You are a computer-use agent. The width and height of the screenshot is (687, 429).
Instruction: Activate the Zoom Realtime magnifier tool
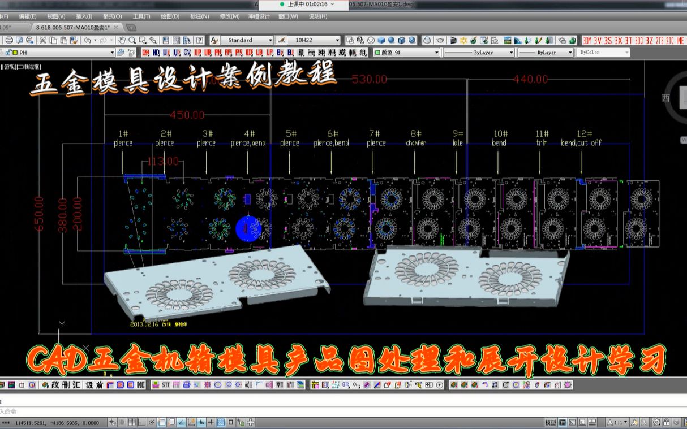click(133, 40)
